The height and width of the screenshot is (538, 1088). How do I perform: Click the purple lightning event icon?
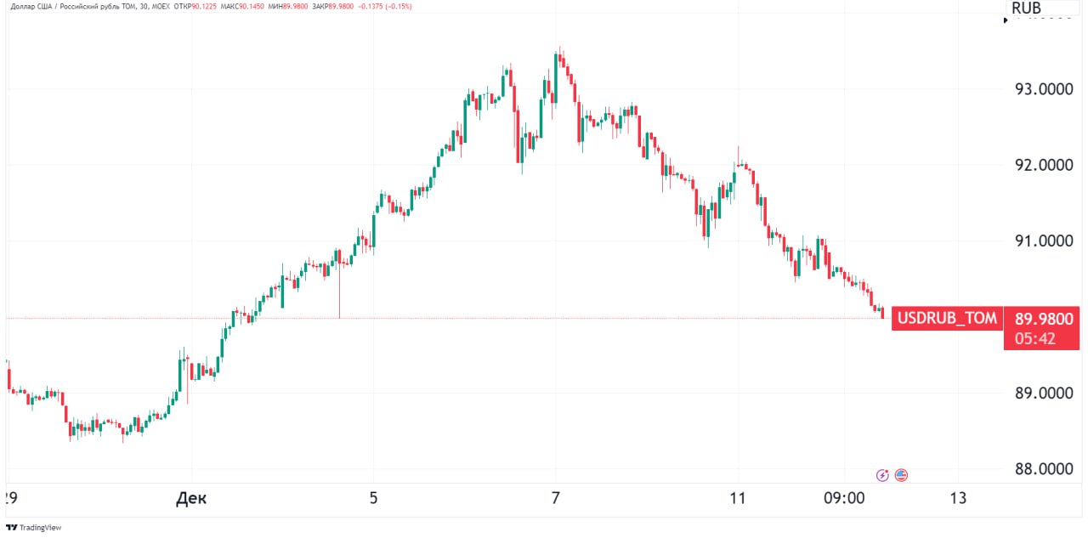point(882,475)
